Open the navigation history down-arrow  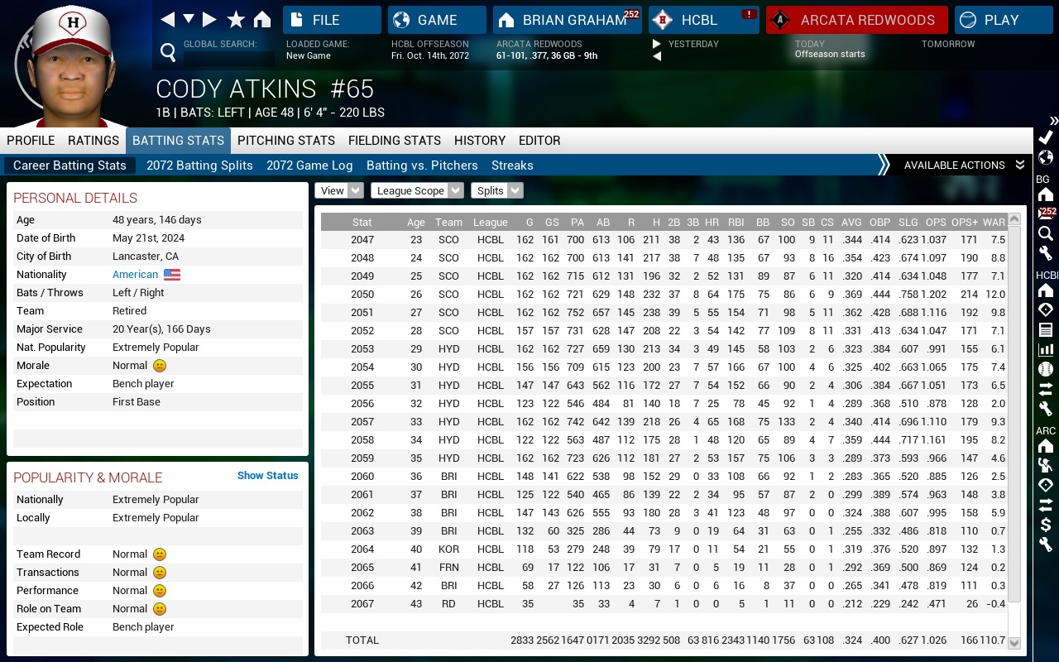189,19
